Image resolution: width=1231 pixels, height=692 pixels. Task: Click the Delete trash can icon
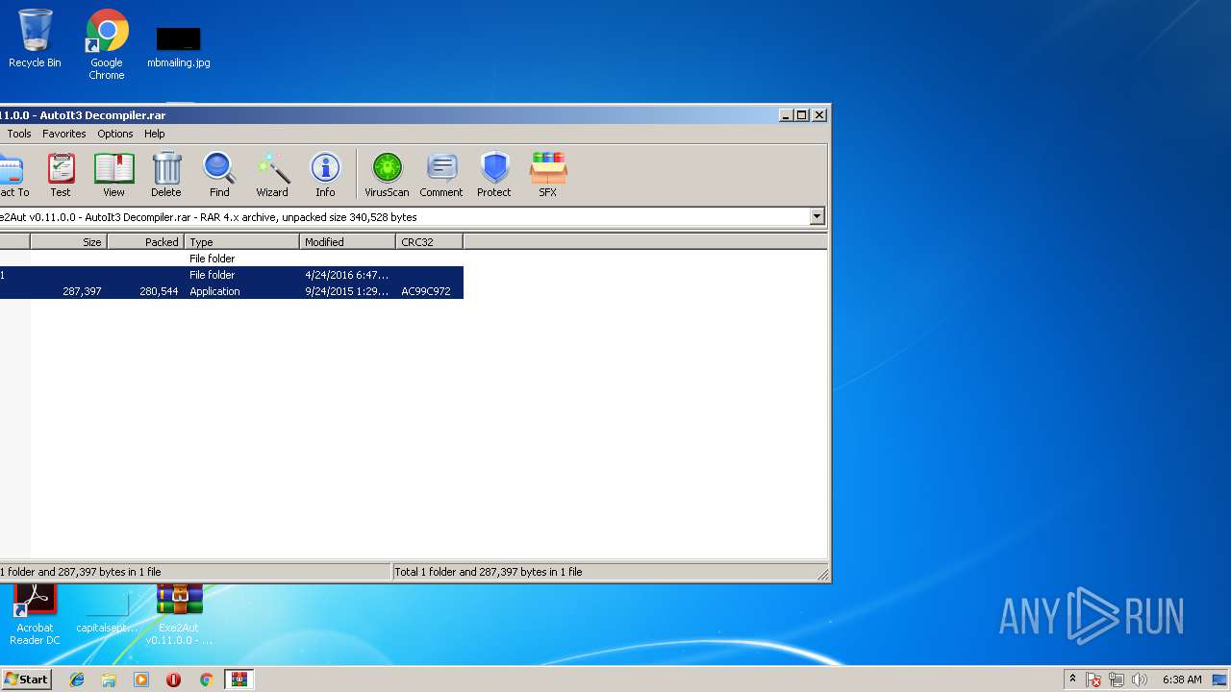(x=166, y=174)
